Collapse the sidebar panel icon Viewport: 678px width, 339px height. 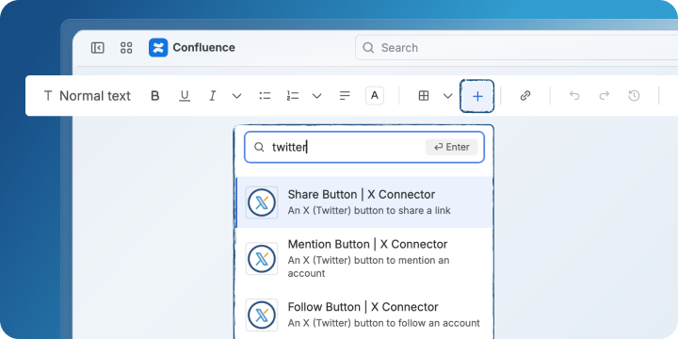[x=98, y=48]
